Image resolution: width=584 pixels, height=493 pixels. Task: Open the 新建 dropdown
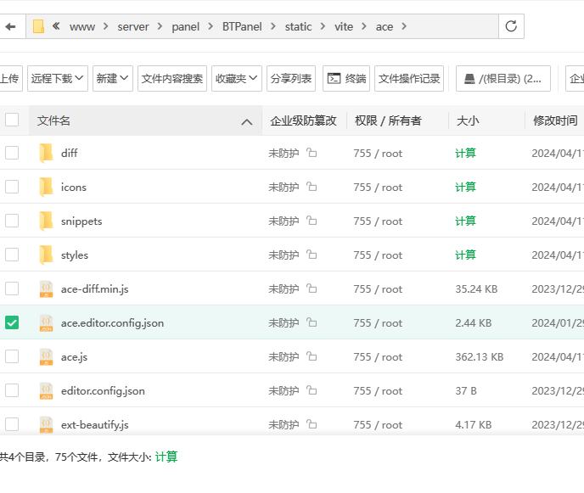click(x=113, y=79)
